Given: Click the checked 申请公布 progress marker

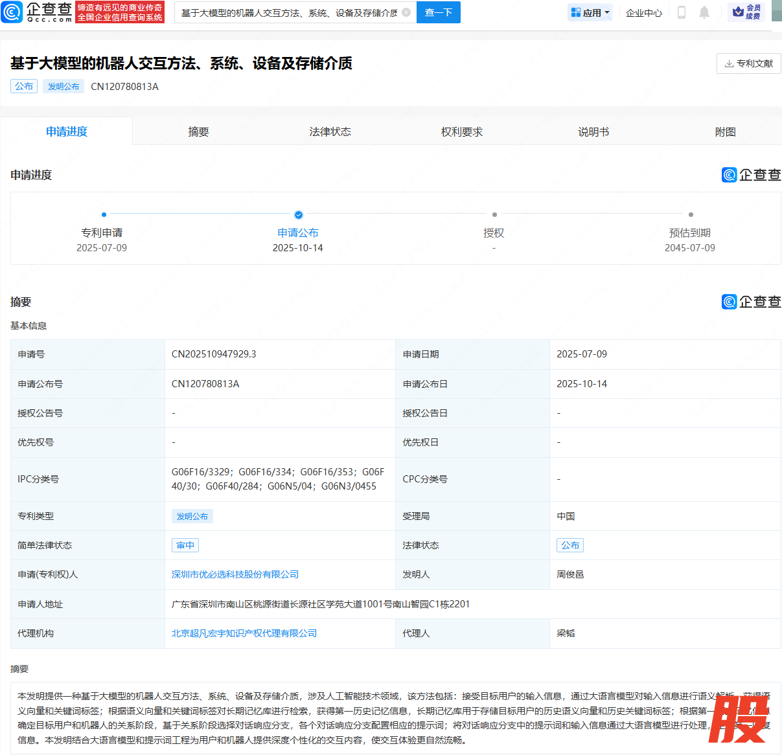Looking at the screenshot, I should [299, 215].
